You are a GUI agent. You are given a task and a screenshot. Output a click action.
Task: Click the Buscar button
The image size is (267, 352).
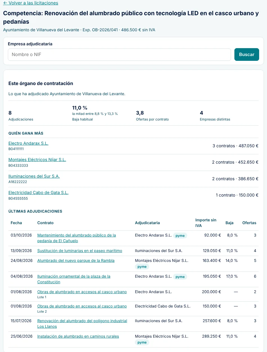[x=247, y=55]
